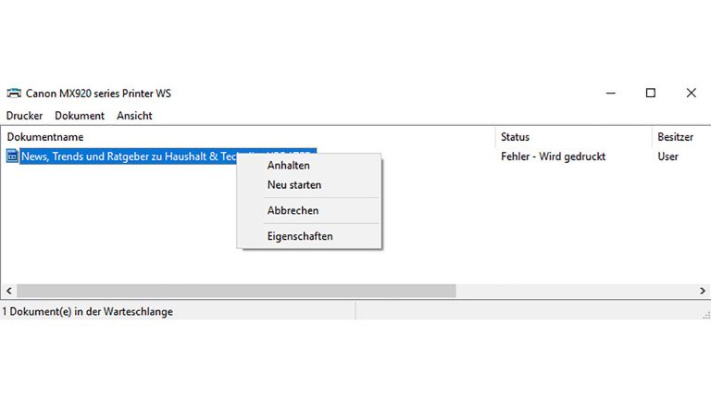
Task: Open the Dokument menu
Action: [x=80, y=116]
